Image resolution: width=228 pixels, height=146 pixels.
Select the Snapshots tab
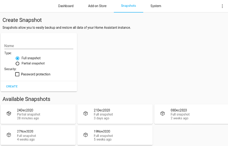pos(128,6)
